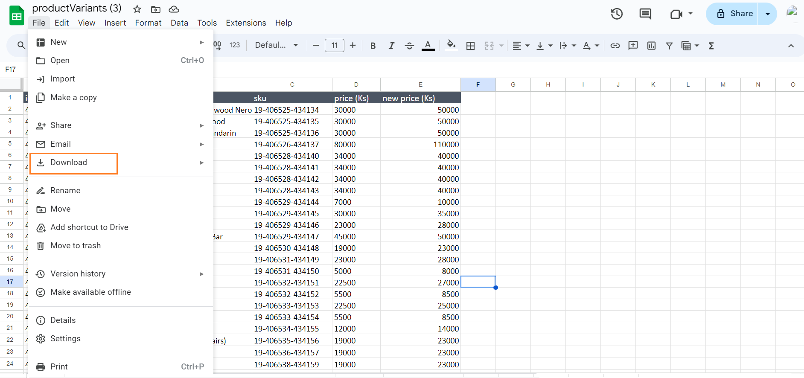This screenshot has height=378, width=804.
Task: Insert a link using the link icon
Action: tap(615, 46)
